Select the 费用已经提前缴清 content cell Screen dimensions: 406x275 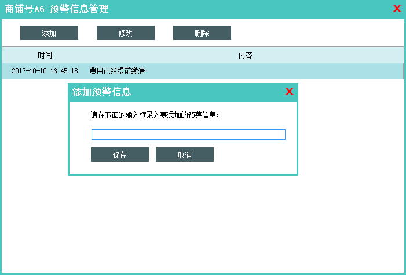point(117,71)
